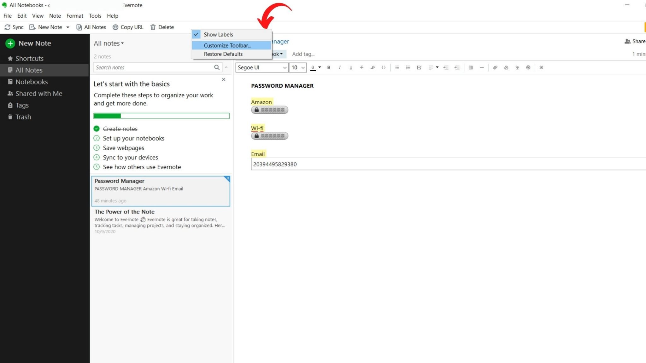The width and height of the screenshot is (646, 363).
Task: Click the increase indent icon
Action: coord(457,67)
